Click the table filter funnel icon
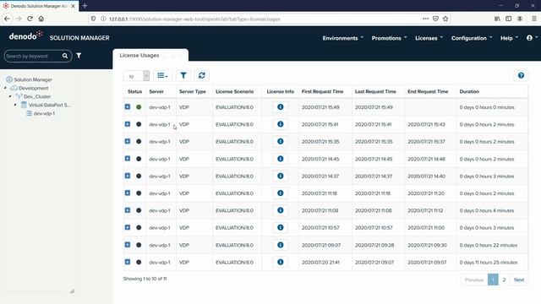 click(x=183, y=75)
